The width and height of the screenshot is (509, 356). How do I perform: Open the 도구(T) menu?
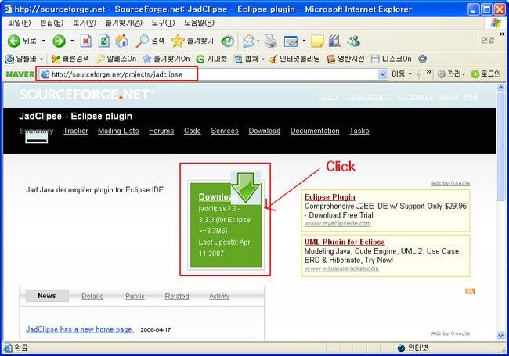[163, 23]
